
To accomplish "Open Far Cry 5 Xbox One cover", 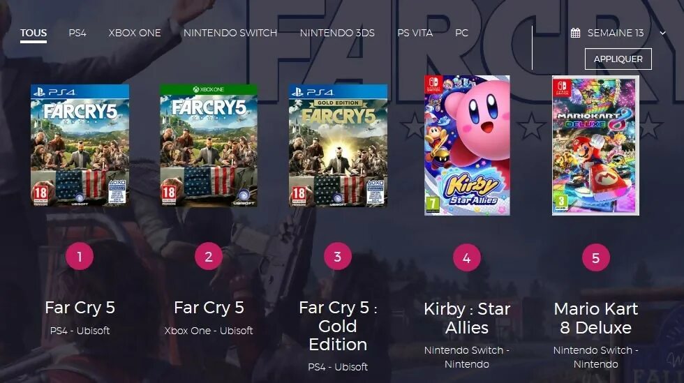I will pos(209,145).
